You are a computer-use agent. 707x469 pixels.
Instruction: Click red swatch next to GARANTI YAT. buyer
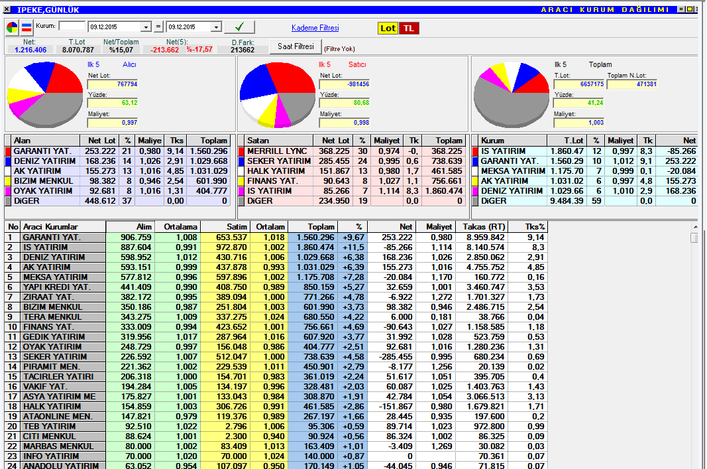8,151
